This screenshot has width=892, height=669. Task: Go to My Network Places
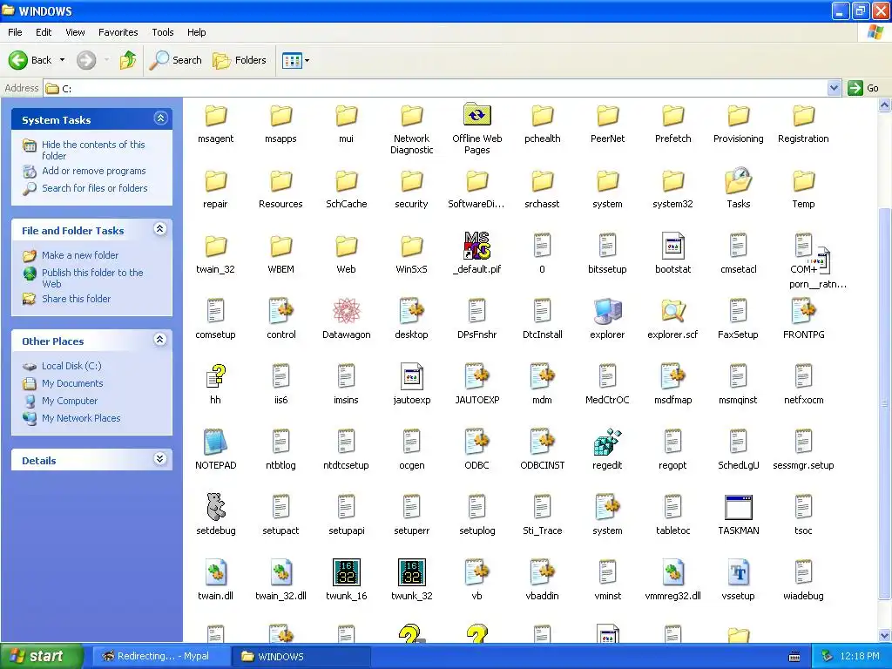tap(81, 418)
